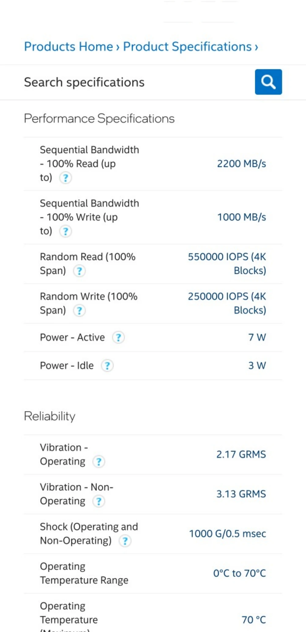Image resolution: width=306 pixels, height=632 pixels.
Task: Click the Reliability section heading
Action: (50, 416)
